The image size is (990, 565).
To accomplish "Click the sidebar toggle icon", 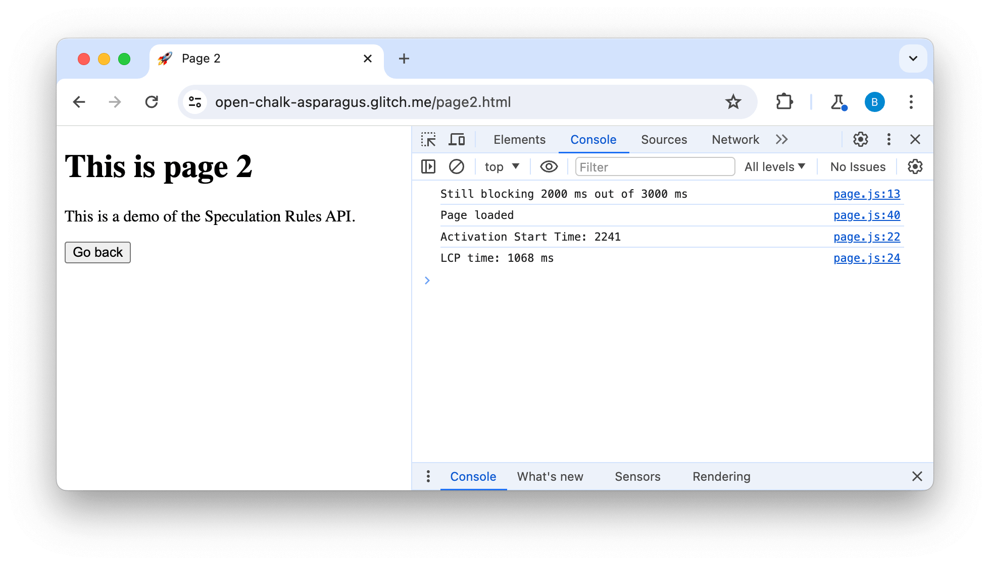I will pos(429,167).
